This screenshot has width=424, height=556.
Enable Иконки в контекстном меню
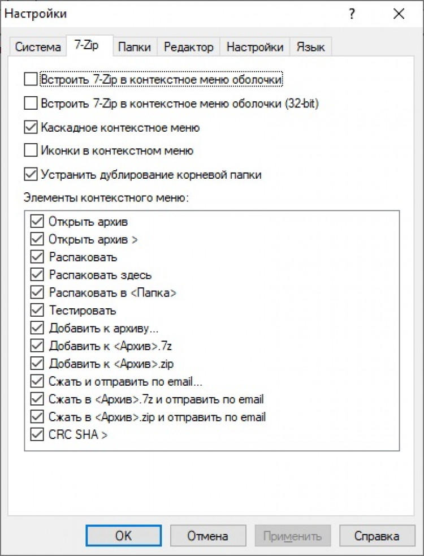[31, 151]
